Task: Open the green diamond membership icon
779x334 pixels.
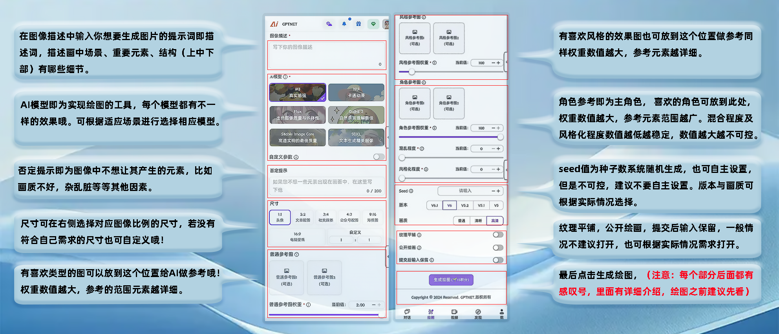Action: point(373,24)
